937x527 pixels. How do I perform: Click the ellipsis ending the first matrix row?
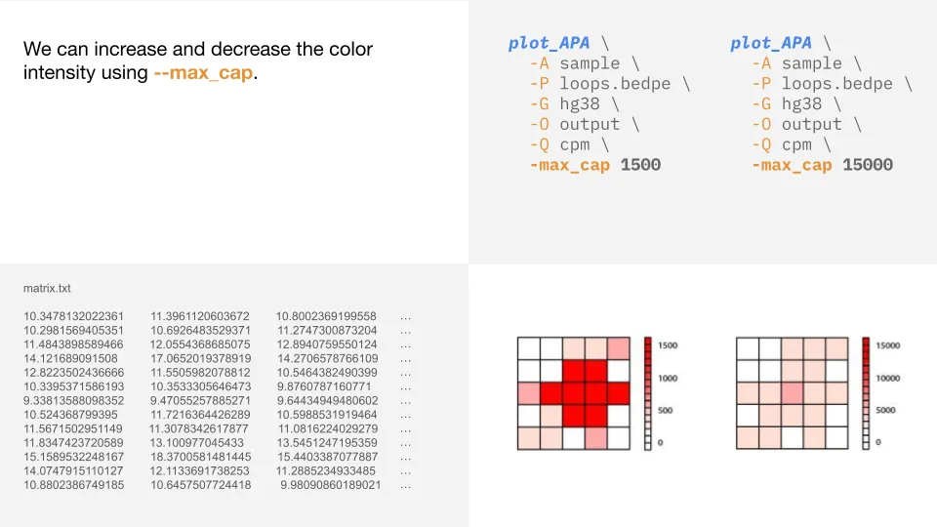click(x=405, y=317)
